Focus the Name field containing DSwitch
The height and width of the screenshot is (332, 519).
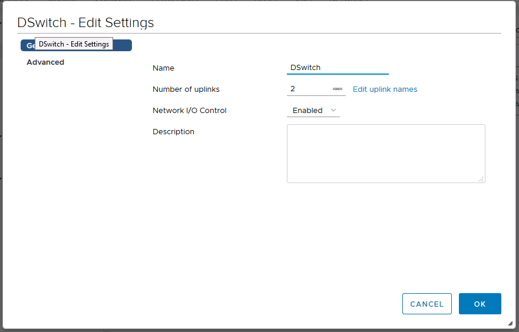(x=338, y=68)
